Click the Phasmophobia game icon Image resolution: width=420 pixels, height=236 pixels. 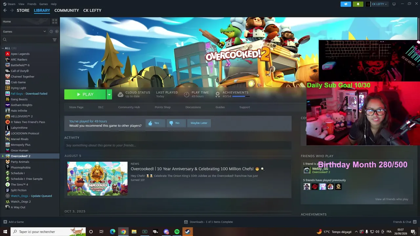pyautogui.click(x=8, y=167)
